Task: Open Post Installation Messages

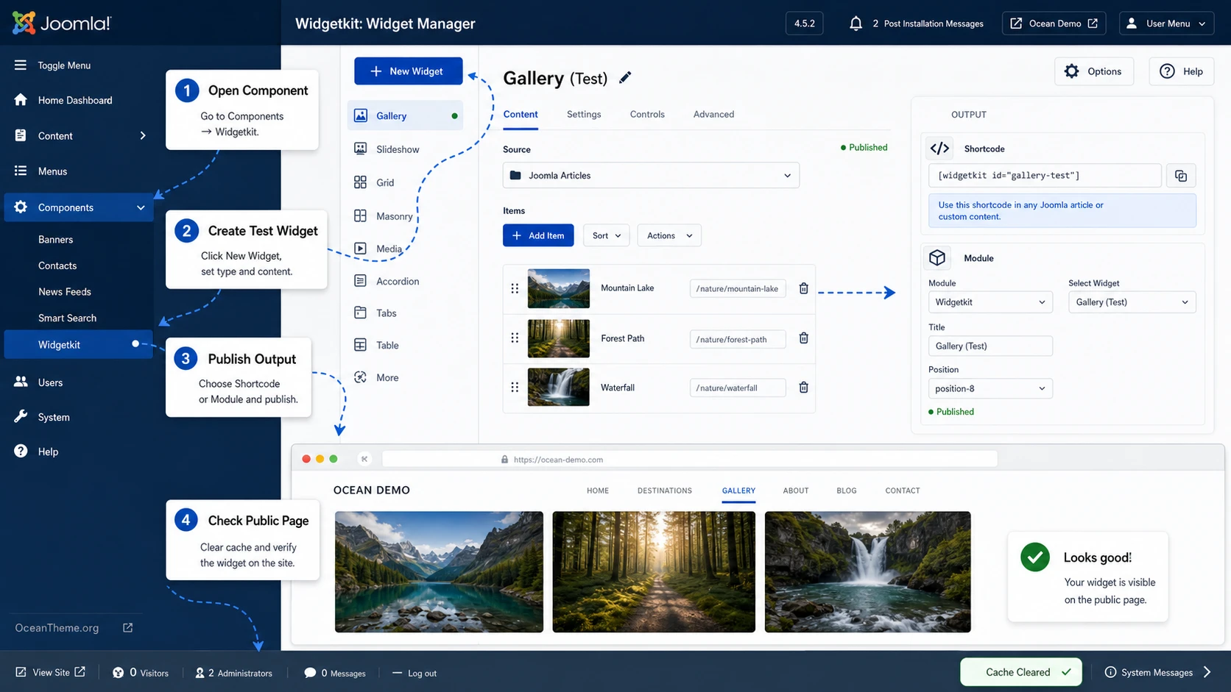Action: pyautogui.click(x=934, y=24)
